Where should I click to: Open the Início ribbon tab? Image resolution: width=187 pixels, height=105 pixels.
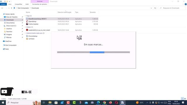coord(10,4)
